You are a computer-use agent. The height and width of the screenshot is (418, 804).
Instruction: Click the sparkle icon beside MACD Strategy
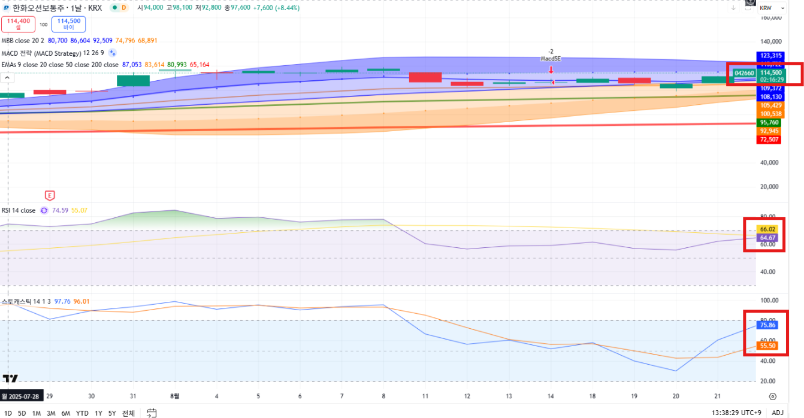(x=112, y=53)
